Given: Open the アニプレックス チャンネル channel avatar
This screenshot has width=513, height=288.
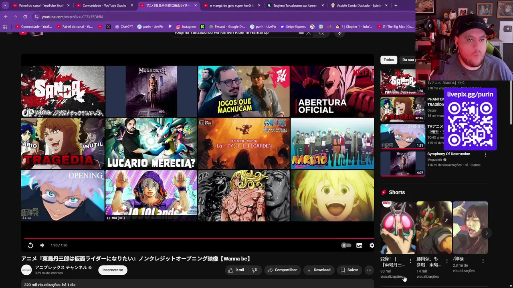Looking at the screenshot, I should (x=26, y=270).
